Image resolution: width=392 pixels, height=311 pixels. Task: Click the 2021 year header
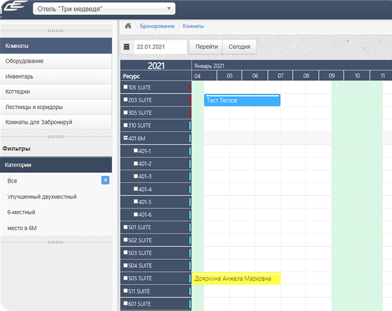(x=156, y=66)
